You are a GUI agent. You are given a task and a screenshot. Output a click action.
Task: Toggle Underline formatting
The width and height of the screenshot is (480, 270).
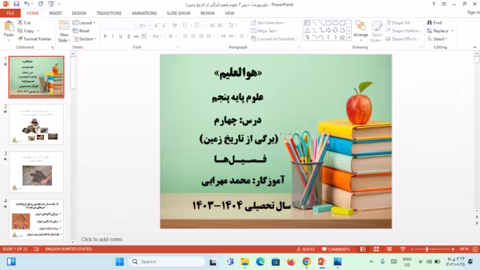(121, 36)
